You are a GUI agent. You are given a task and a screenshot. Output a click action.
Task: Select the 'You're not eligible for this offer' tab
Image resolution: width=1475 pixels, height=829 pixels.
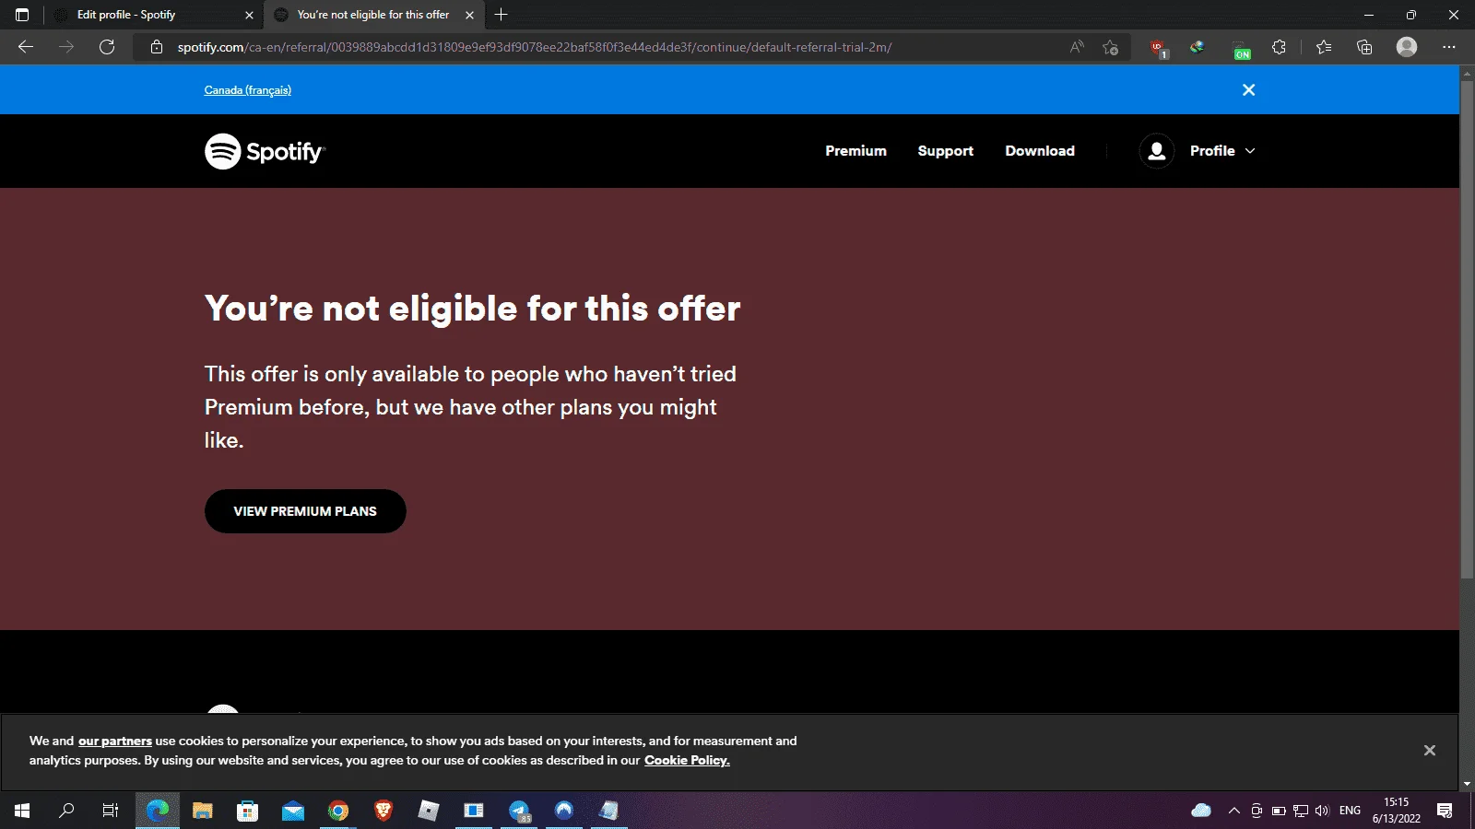click(x=373, y=15)
